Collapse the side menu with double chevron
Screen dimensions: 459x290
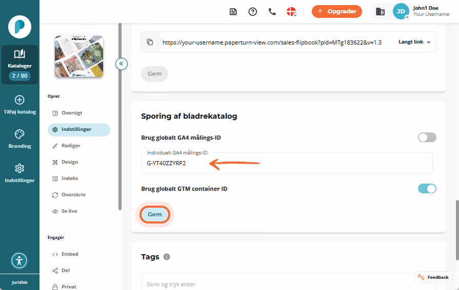click(x=121, y=63)
